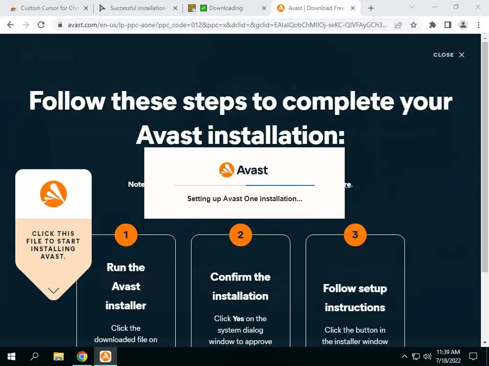The height and width of the screenshot is (366, 489).
Task: Click the page address in the URL bar
Action: (227, 25)
